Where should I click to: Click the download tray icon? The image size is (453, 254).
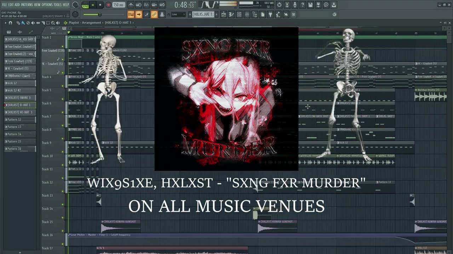pyautogui.click(x=334, y=5)
